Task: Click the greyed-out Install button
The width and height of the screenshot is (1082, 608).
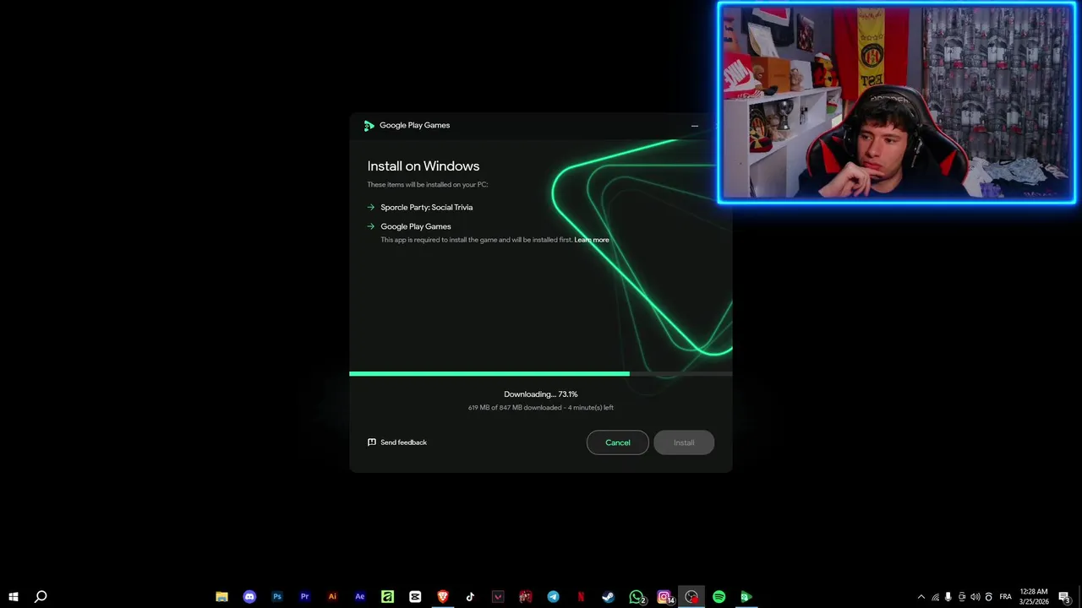Action: click(x=684, y=442)
